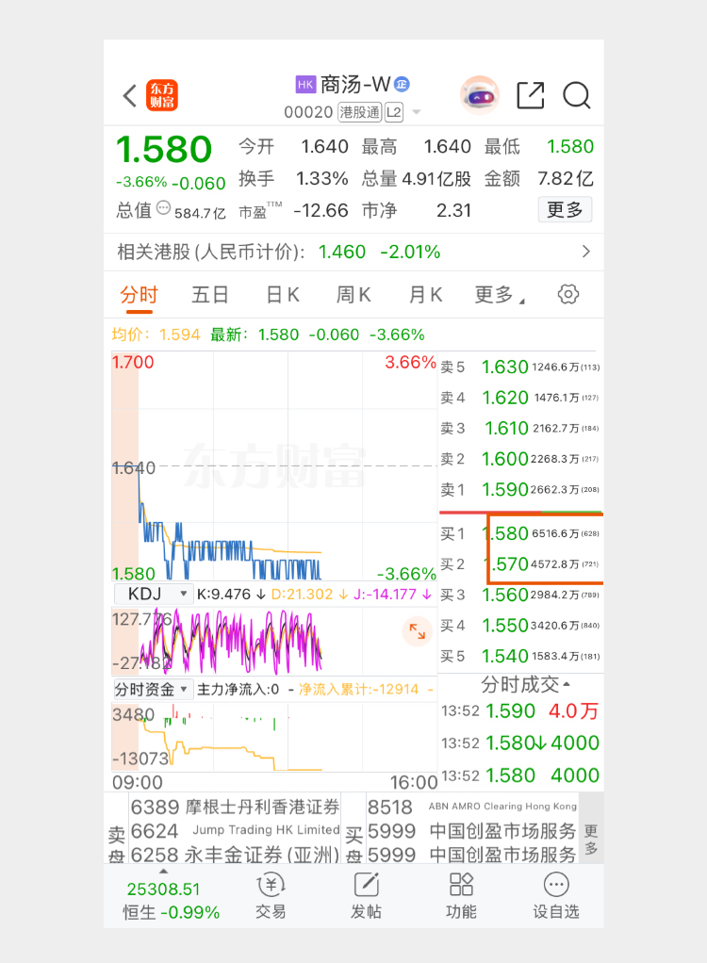Image resolution: width=707 pixels, height=963 pixels.
Task: Select the 买5 1.540 order row
Action: [x=520, y=656]
